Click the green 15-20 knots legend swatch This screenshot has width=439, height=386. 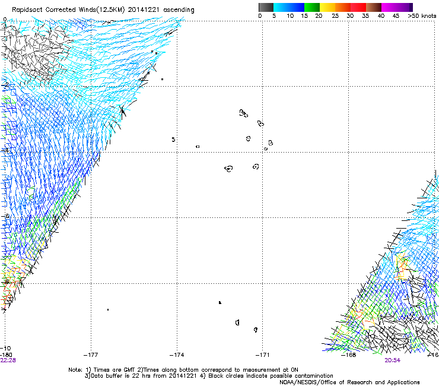pos(312,7)
